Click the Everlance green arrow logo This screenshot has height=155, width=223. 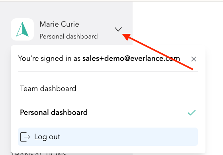click(x=22, y=29)
